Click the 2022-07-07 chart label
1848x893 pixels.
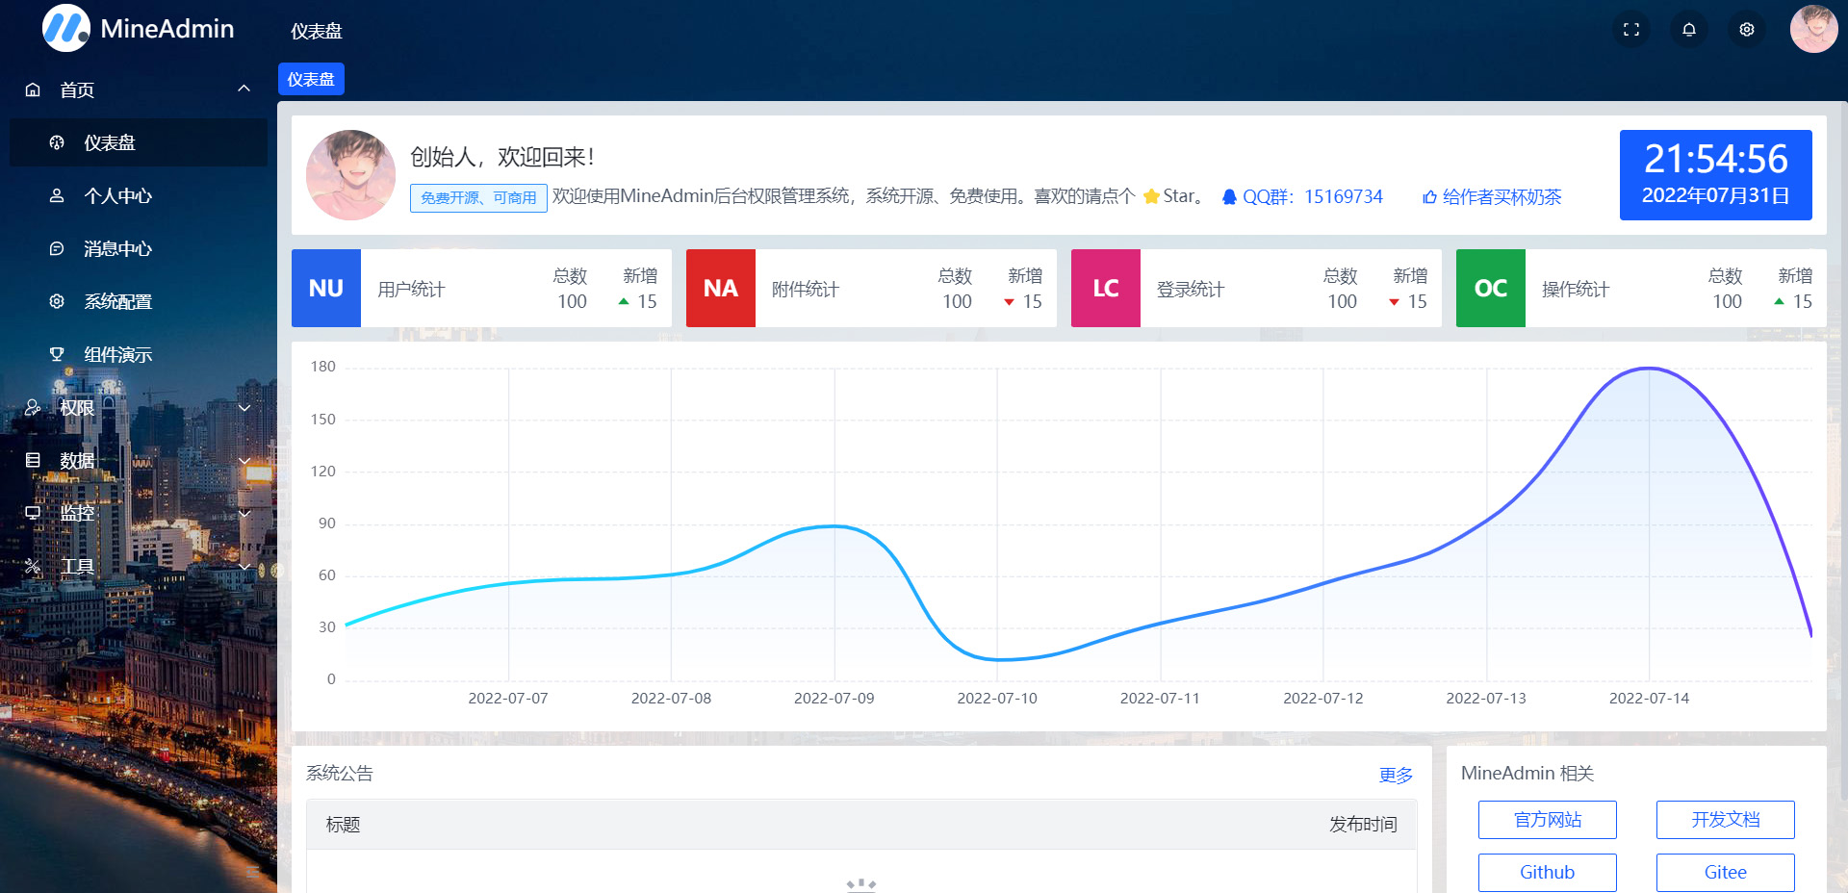click(x=508, y=699)
